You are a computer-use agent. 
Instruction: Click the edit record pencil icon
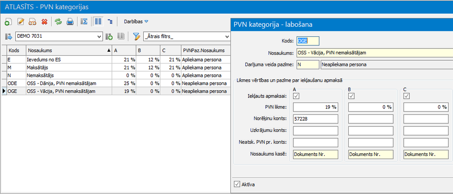[20, 21]
